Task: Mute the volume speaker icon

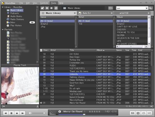Action: tap(30, 113)
